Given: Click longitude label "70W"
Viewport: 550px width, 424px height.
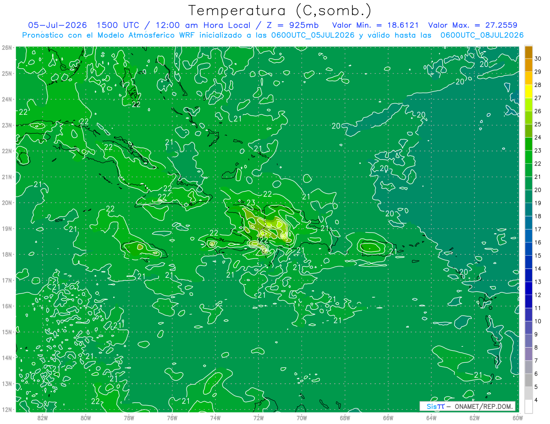Looking at the screenshot, I should [x=302, y=418].
